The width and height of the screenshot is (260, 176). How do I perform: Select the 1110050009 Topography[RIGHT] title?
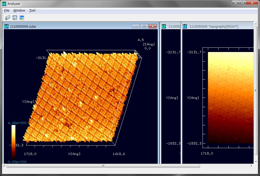coord(214,27)
